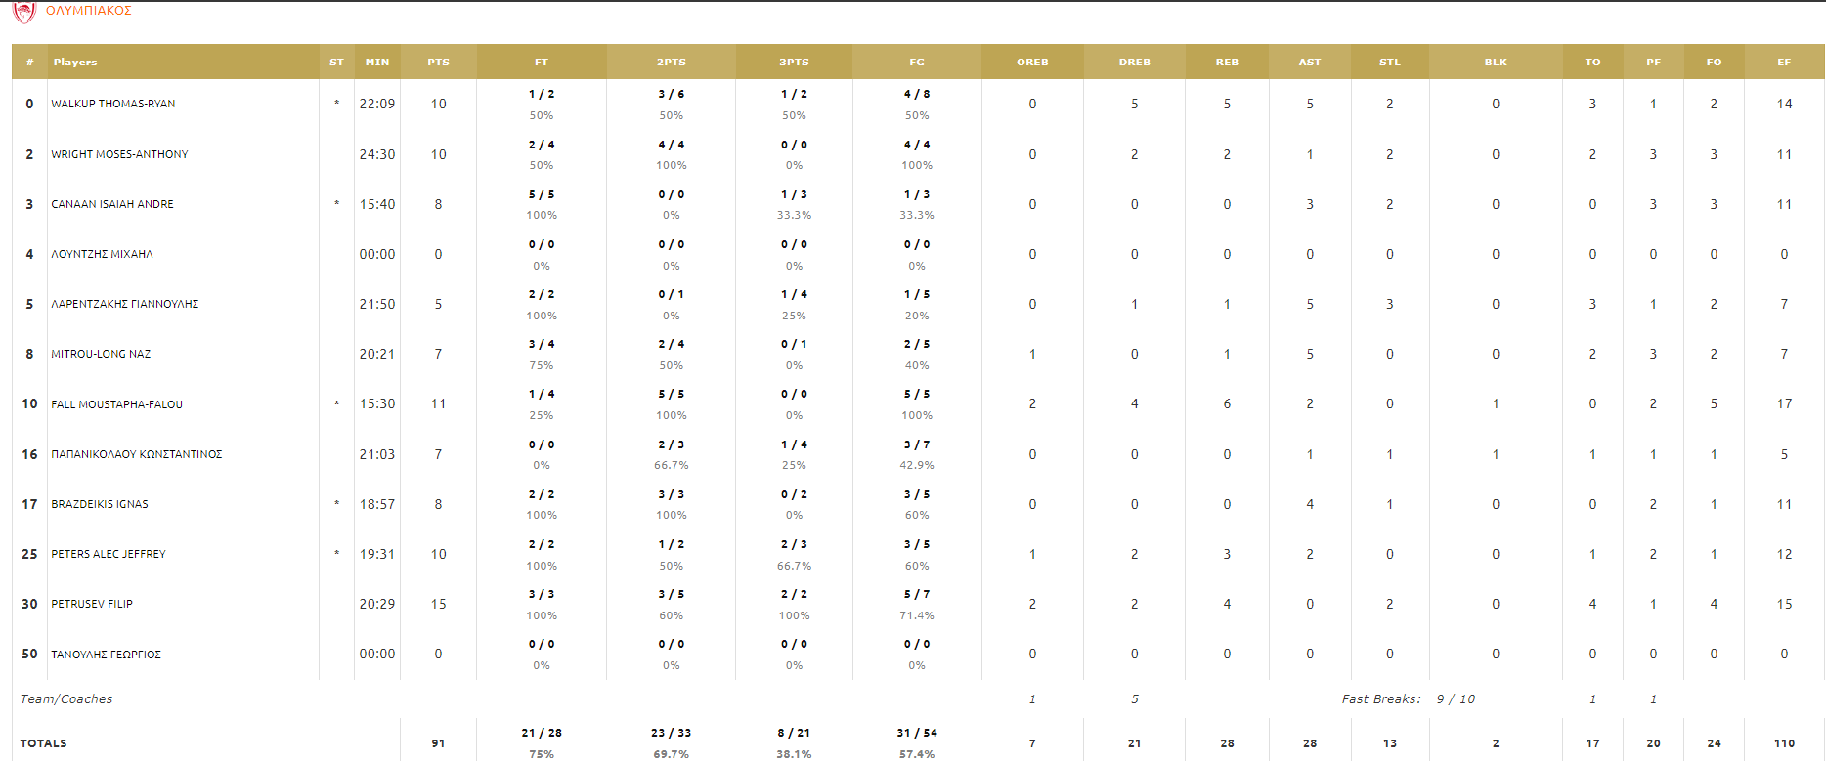Image resolution: width=1826 pixels, height=761 pixels.
Task: Select player FALL MOUSTAPHA-FALOU
Action: [x=116, y=404]
